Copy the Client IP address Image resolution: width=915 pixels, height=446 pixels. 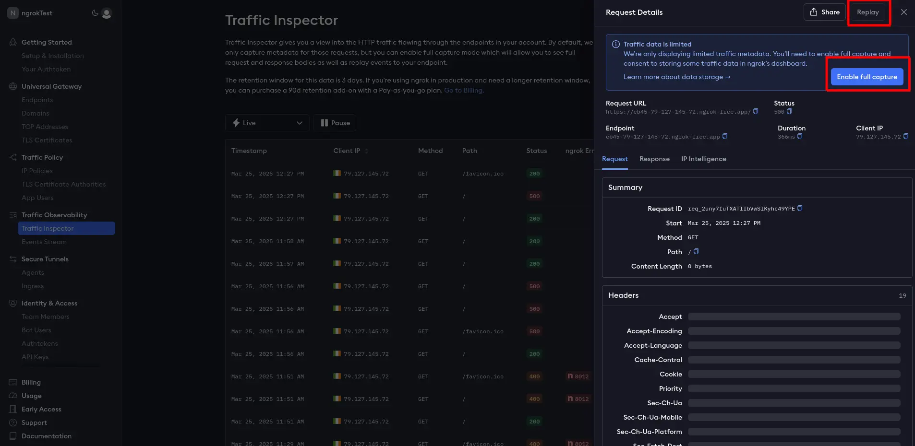tap(906, 137)
